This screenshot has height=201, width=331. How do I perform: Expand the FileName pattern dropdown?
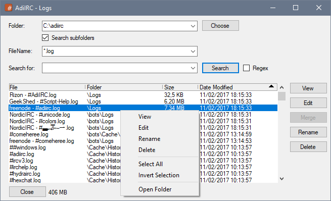tap(193, 51)
